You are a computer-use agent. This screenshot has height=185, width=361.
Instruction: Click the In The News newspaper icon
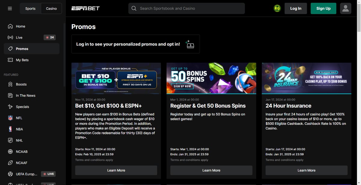10,95
